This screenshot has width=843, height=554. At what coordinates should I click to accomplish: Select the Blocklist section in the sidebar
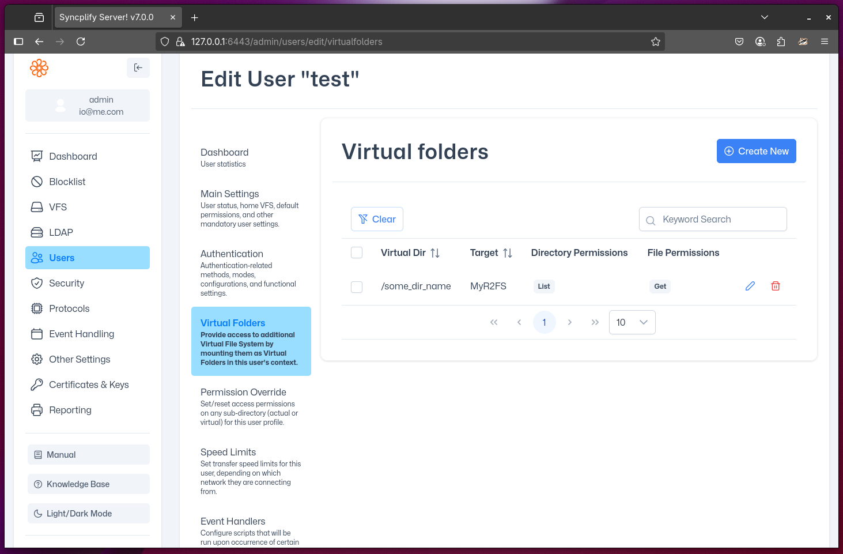(67, 182)
